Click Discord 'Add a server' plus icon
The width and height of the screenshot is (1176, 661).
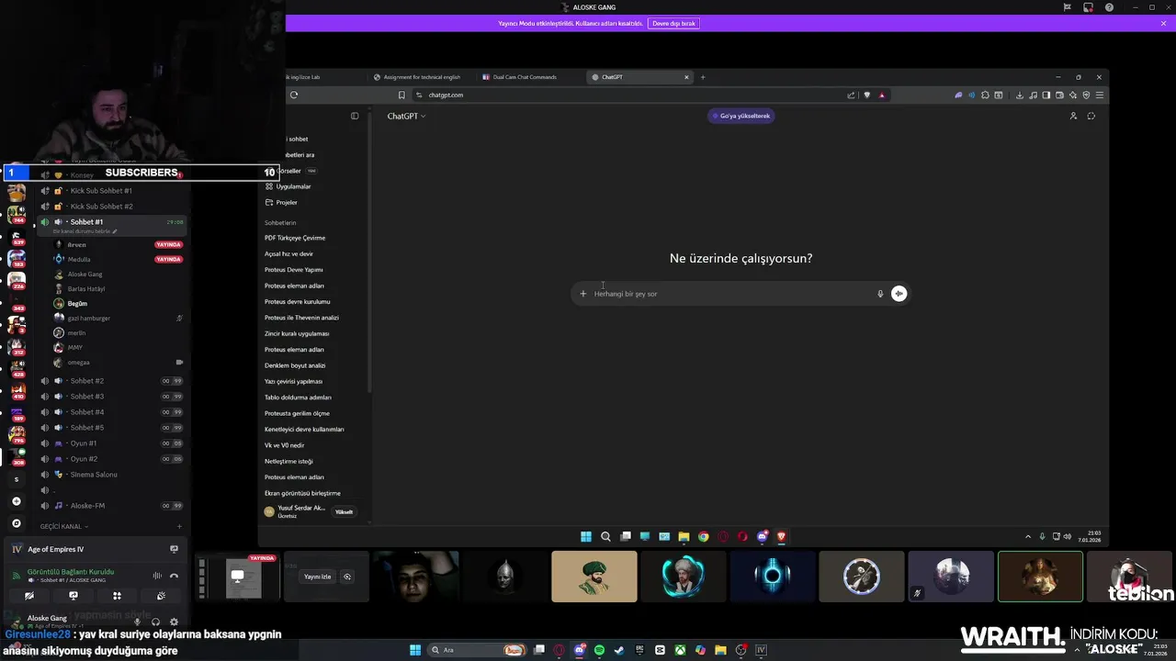pyautogui.click(x=16, y=501)
